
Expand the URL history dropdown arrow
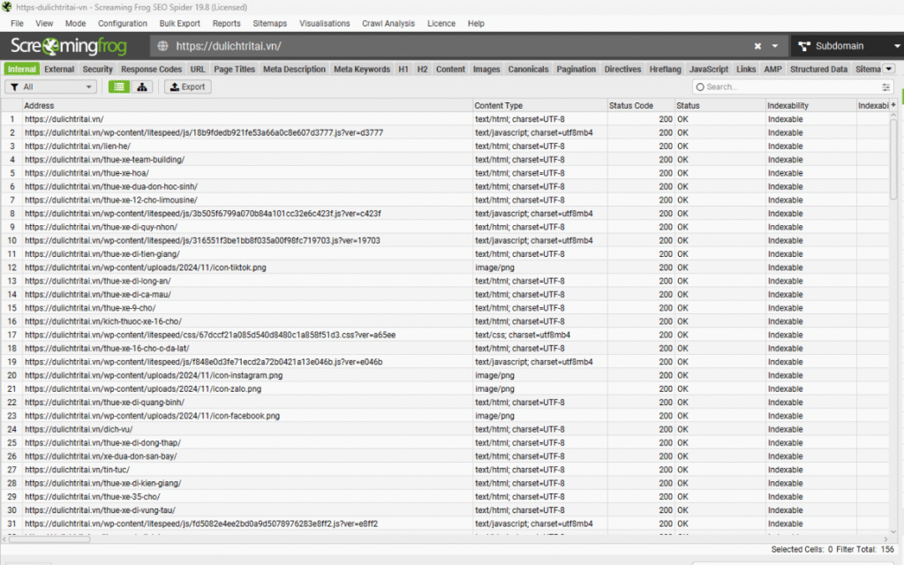coord(775,46)
